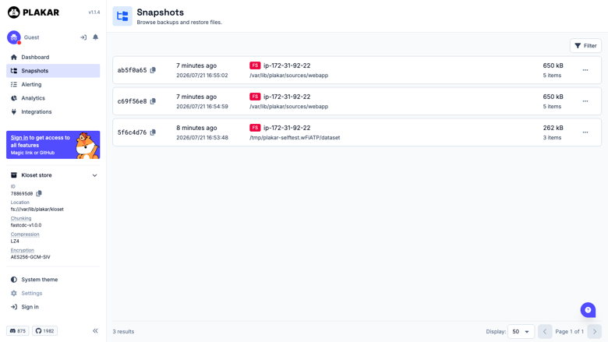This screenshot has height=342, width=608.
Task: Open the help chat bubble
Action: pyautogui.click(x=588, y=310)
